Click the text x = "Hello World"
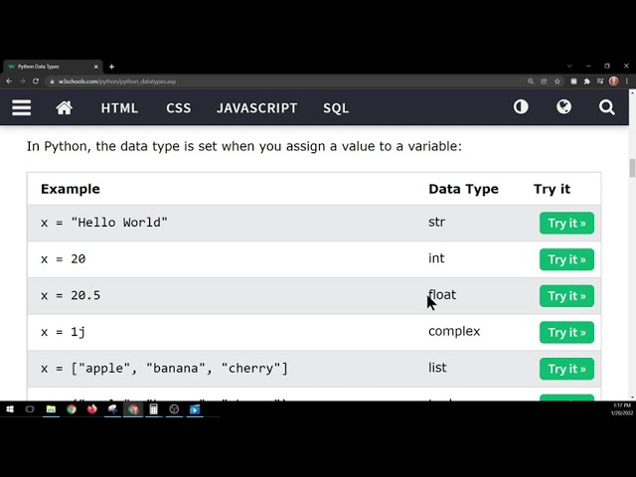Screen dimensions: 636x477 click(x=104, y=223)
